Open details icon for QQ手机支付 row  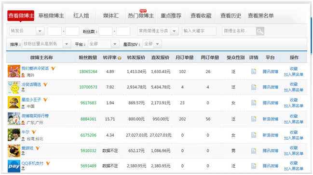tap(254, 166)
